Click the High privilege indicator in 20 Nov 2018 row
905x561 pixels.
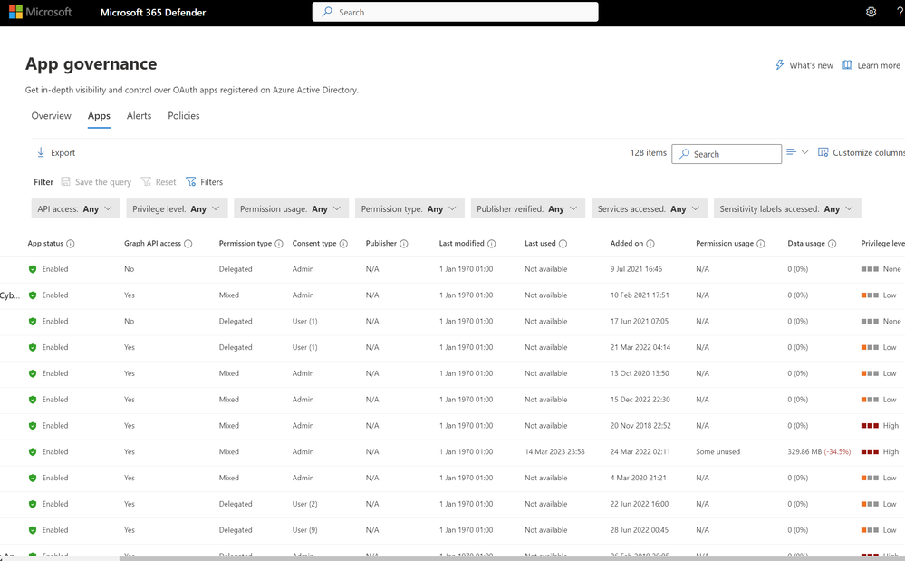[880, 425]
